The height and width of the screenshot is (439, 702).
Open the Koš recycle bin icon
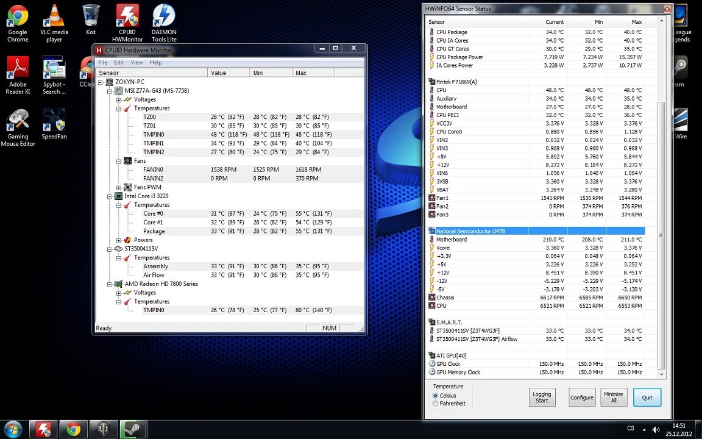(91, 20)
